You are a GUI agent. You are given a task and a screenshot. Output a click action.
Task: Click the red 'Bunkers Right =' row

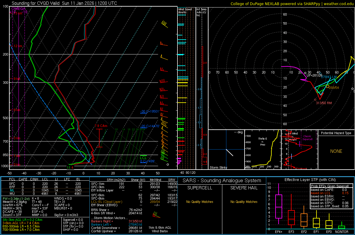tap(117, 221)
